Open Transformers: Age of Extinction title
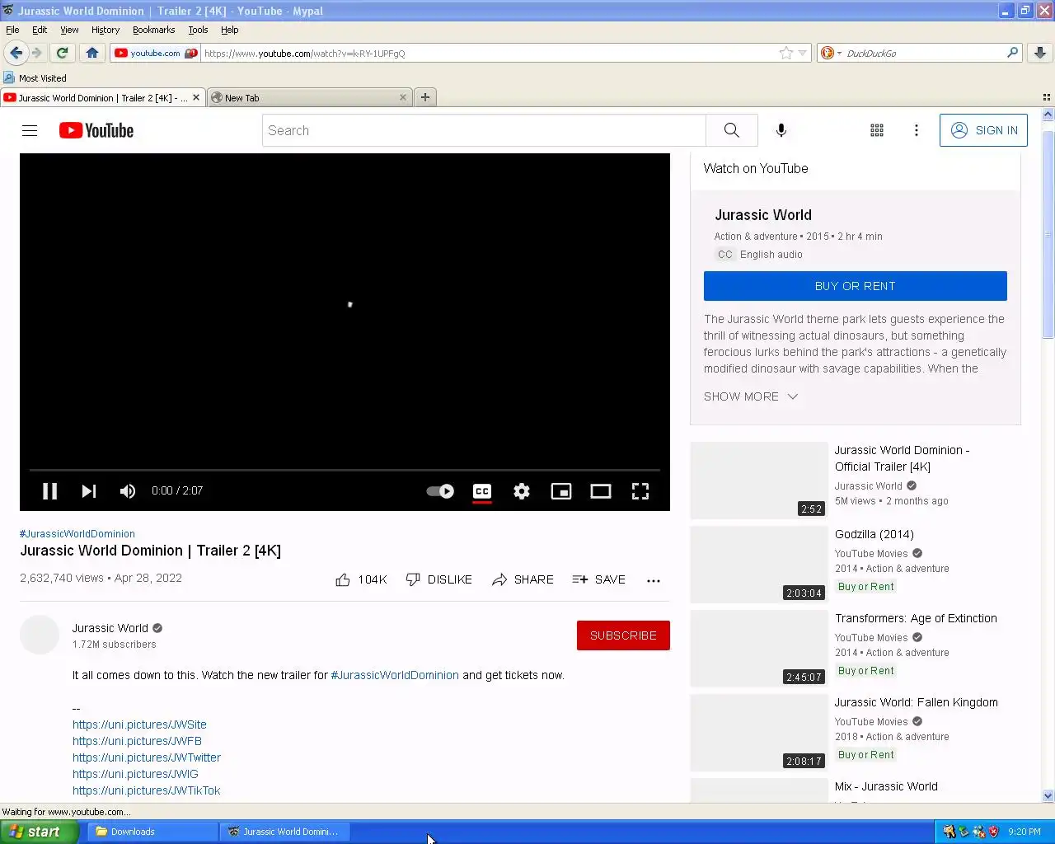This screenshot has width=1055, height=844. pos(916,618)
